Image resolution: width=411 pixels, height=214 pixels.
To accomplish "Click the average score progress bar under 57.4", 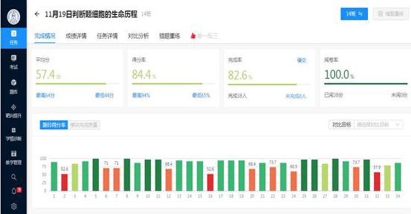I will tap(77, 84).
